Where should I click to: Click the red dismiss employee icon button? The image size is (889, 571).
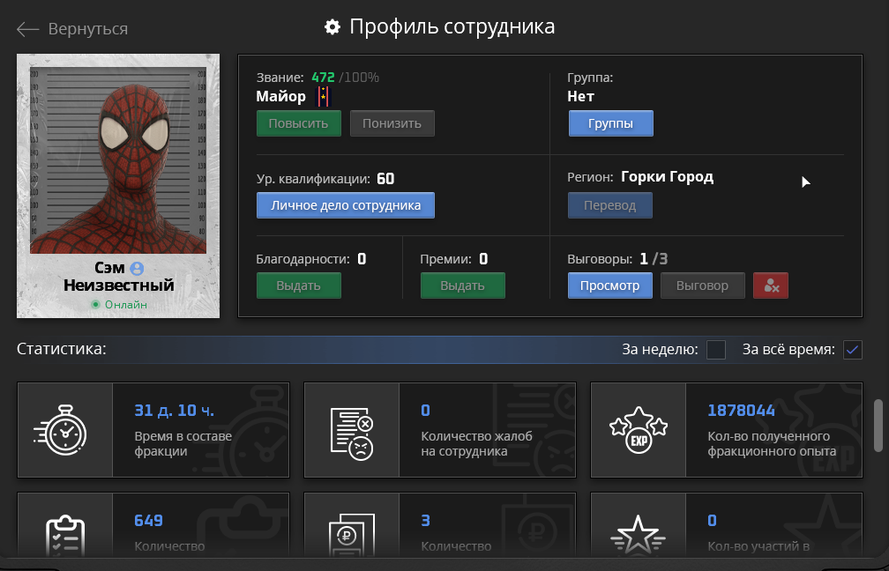[x=771, y=285]
